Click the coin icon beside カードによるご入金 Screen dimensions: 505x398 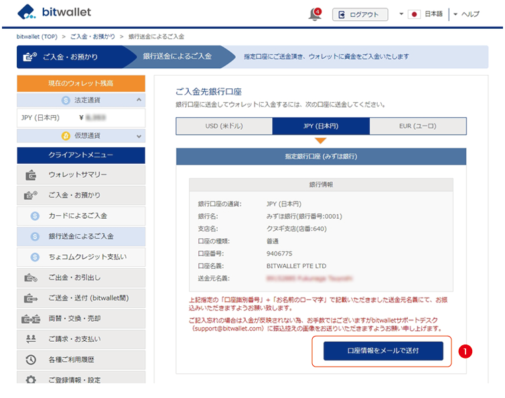pos(35,216)
